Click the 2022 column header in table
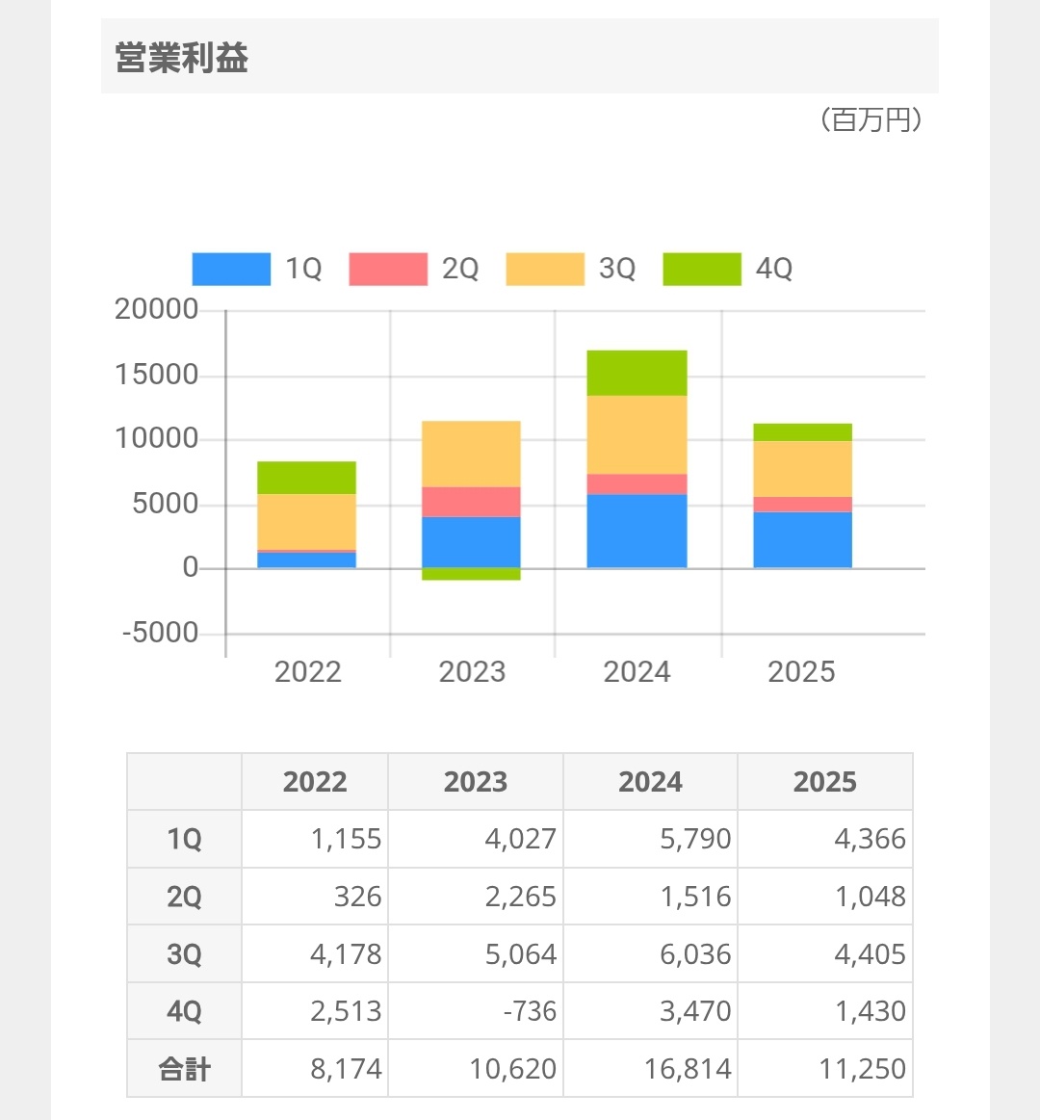This screenshot has height=1120, width=1040. pyautogui.click(x=315, y=781)
